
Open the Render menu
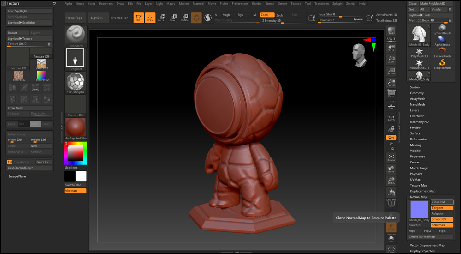point(257,3)
